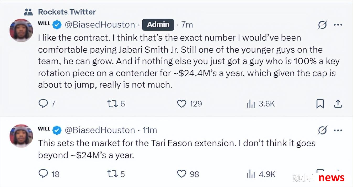
Task: Share the first tweet
Action: click(x=338, y=104)
